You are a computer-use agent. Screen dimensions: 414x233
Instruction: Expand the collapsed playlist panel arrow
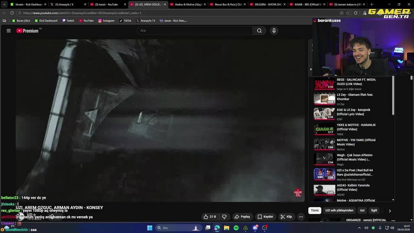[x=311, y=69]
